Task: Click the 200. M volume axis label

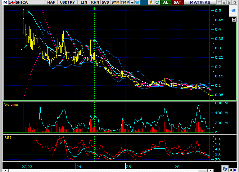Action: (221, 123)
